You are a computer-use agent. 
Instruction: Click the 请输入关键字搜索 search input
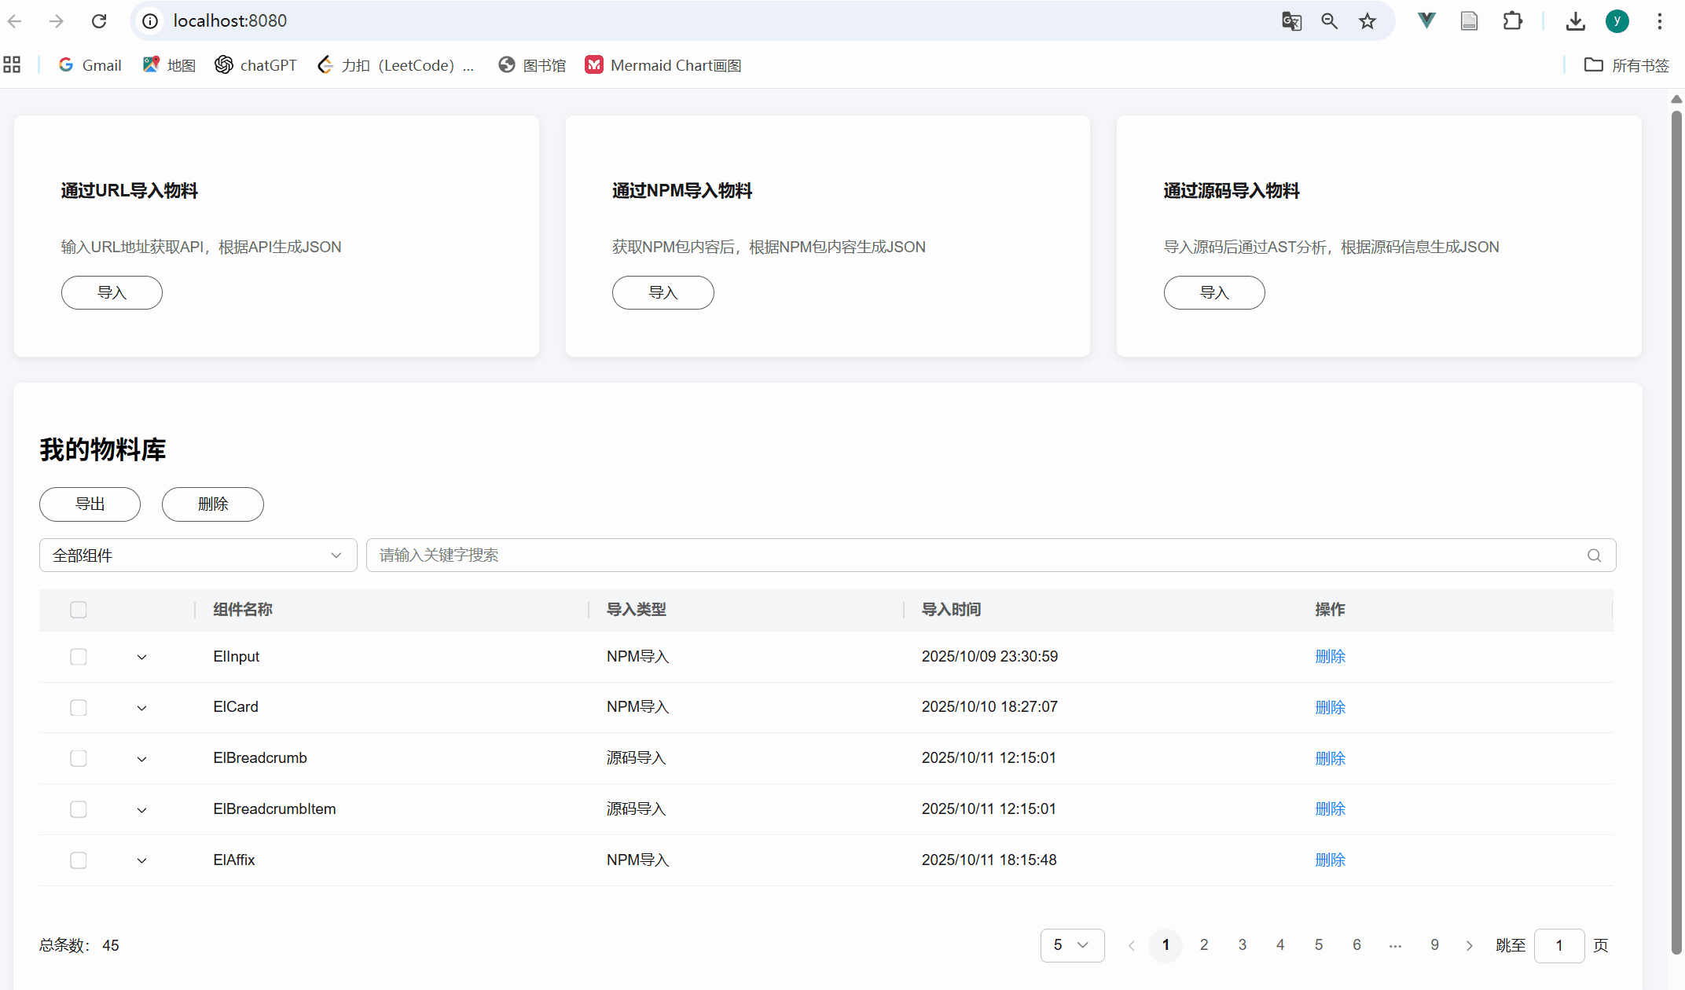(975, 555)
